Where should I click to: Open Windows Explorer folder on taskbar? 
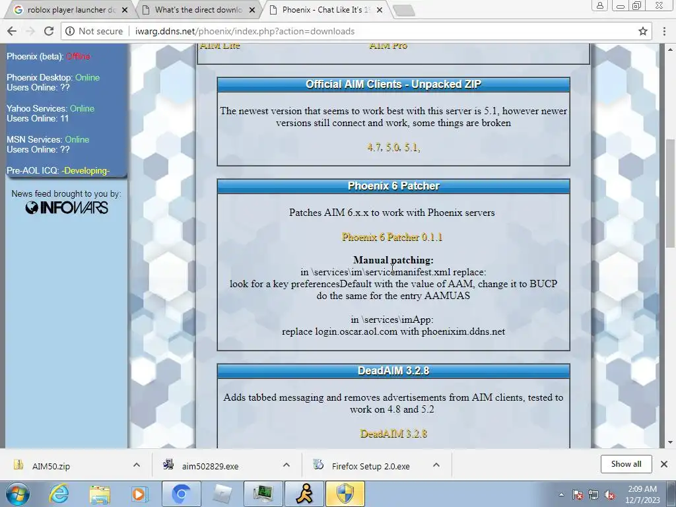[x=100, y=494]
